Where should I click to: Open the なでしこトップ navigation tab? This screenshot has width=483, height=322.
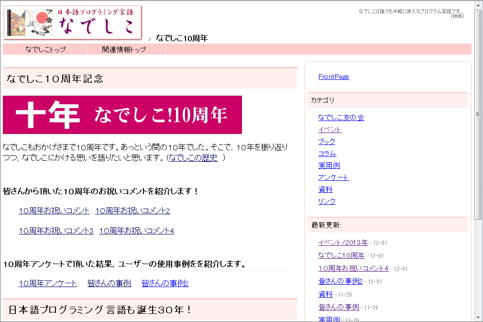tap(46, 49)
